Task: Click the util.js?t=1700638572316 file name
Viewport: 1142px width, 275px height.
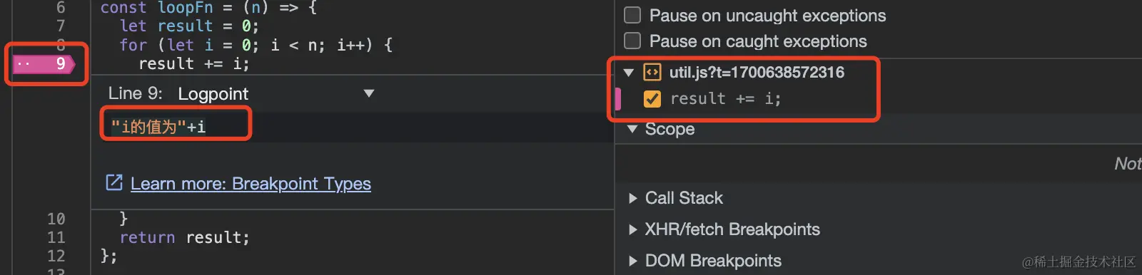Action: click(x=757, y=73)
